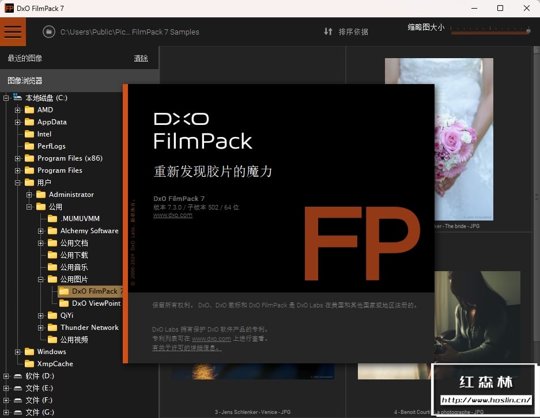Viewport: 540px width, 418px height.
Task: Open La photographe thumbnail image
Action: coord(477,317)
